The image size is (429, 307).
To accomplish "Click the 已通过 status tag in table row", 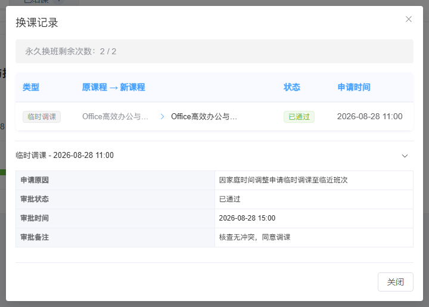I will pos(299,117).
